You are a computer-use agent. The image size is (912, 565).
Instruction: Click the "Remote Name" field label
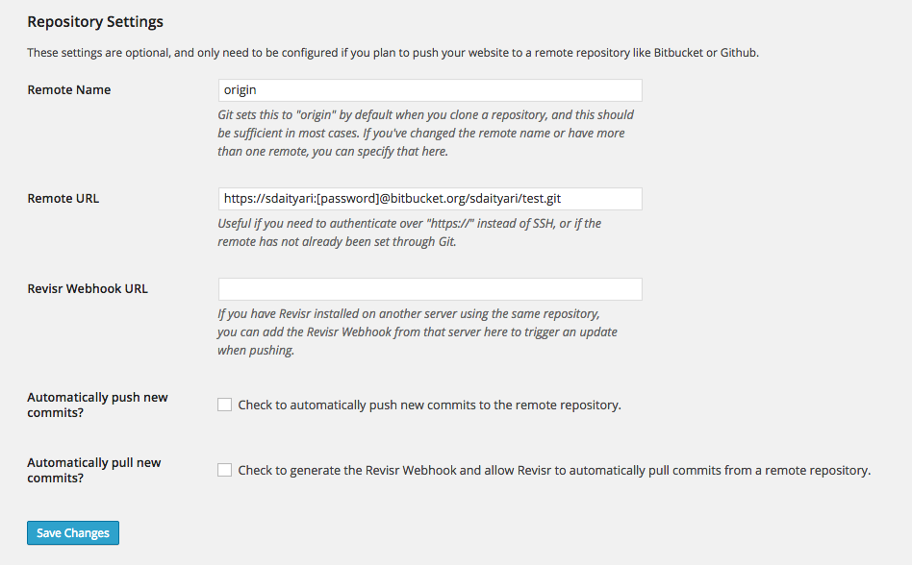[69, 90]
